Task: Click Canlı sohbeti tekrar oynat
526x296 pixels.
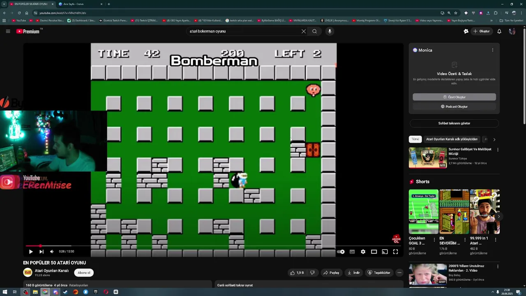Action: point(235,285)
